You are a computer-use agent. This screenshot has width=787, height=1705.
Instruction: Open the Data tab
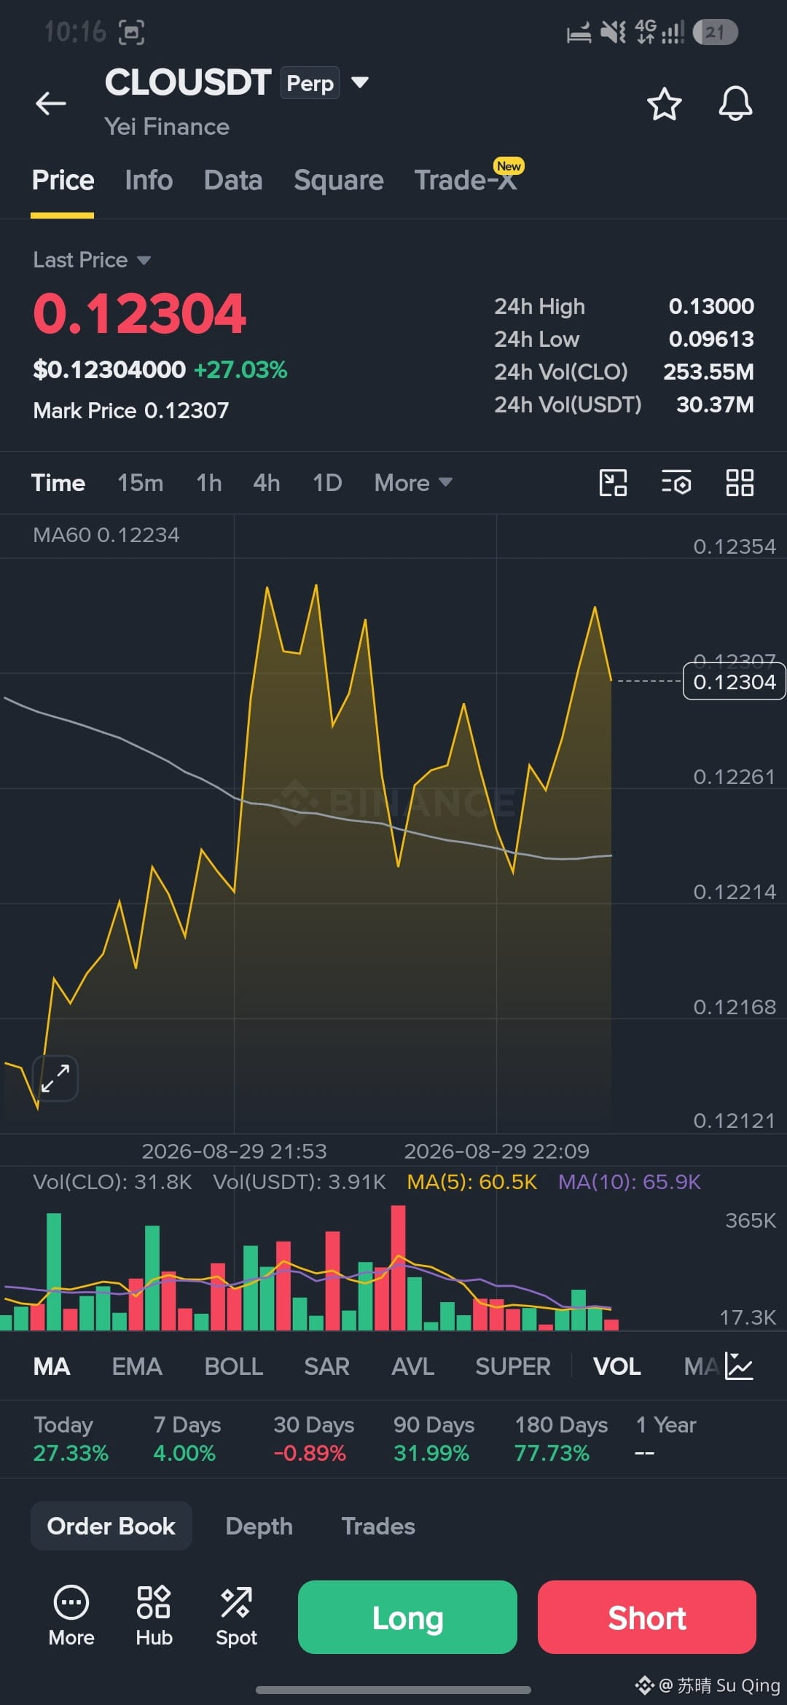pos(233,181)
